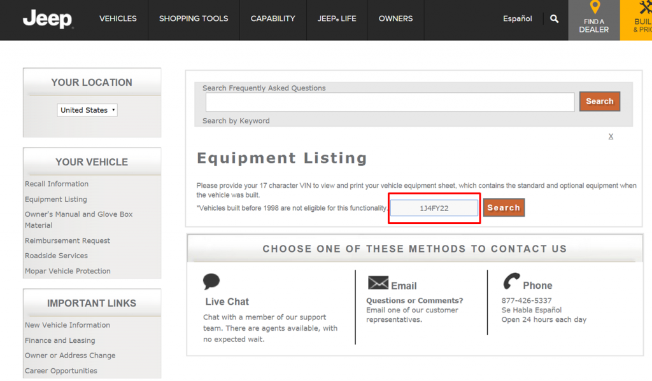Open Career Opportunities link

click(x=60, y=371)
